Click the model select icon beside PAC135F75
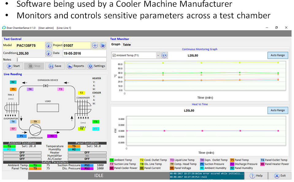Image resolution: width=294 pixels, height=182 pixels. pyautogui.click(x=48, y=45)
